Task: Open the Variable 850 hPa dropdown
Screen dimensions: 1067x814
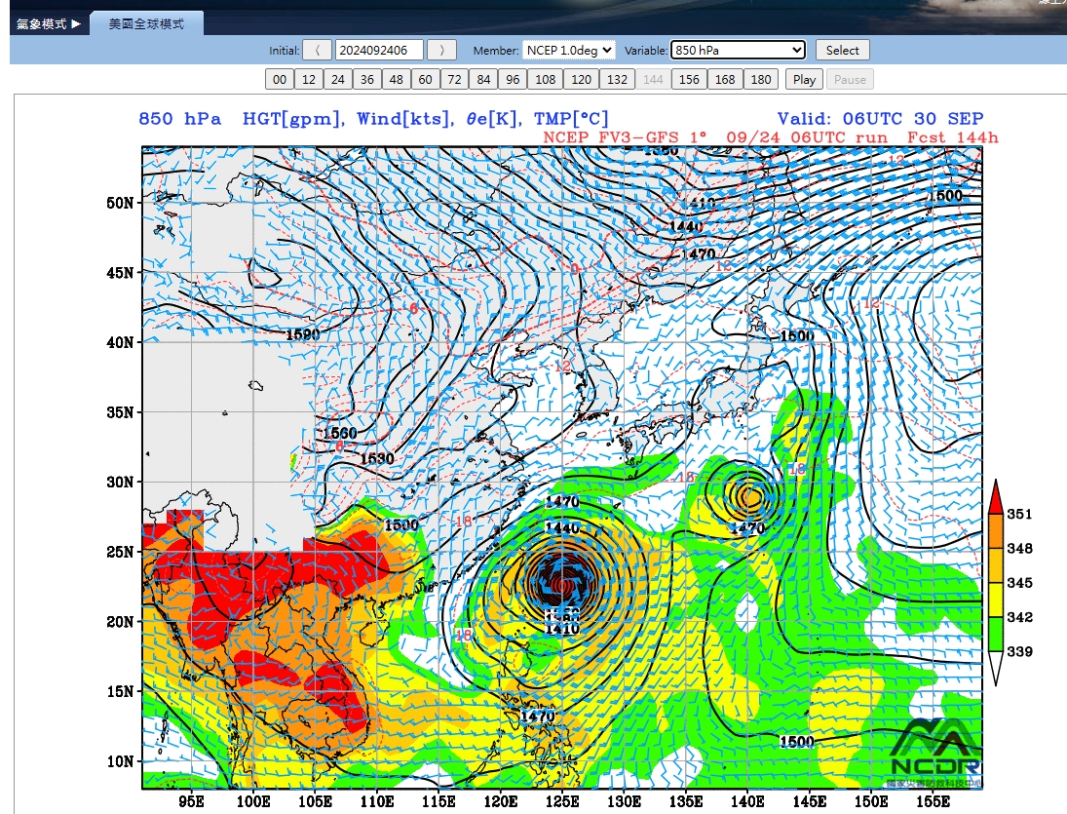Action: pyautogui.click(x=738, y=51)
